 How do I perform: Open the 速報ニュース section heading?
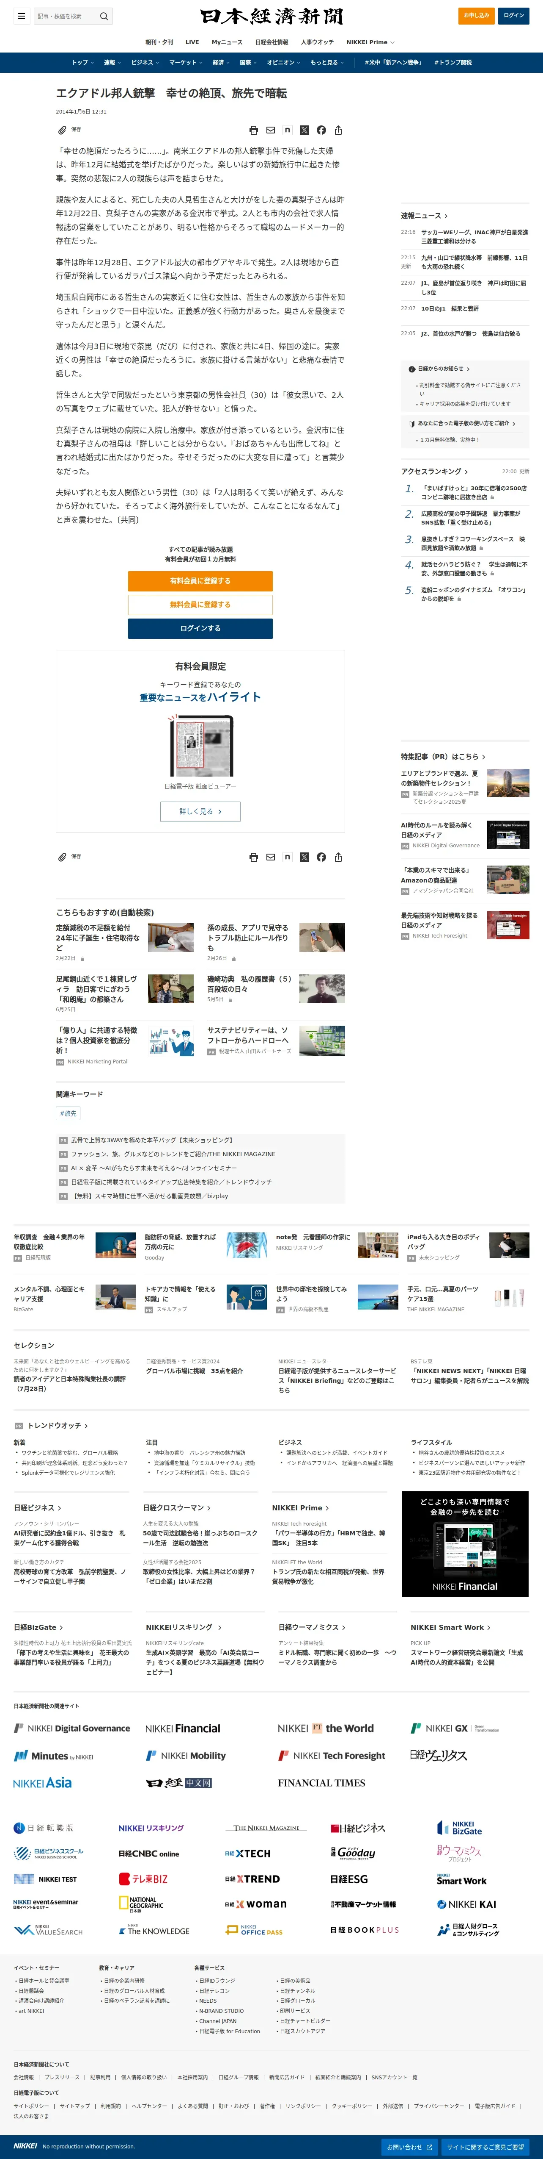point(424,215)
